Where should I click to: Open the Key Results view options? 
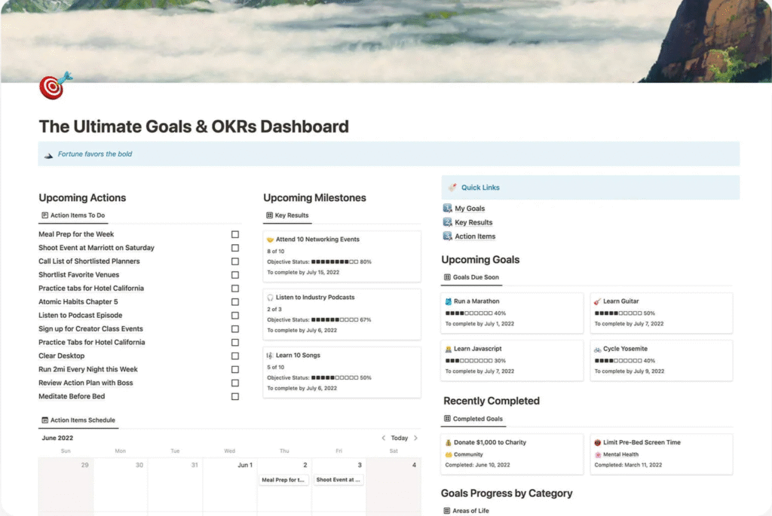287,215
